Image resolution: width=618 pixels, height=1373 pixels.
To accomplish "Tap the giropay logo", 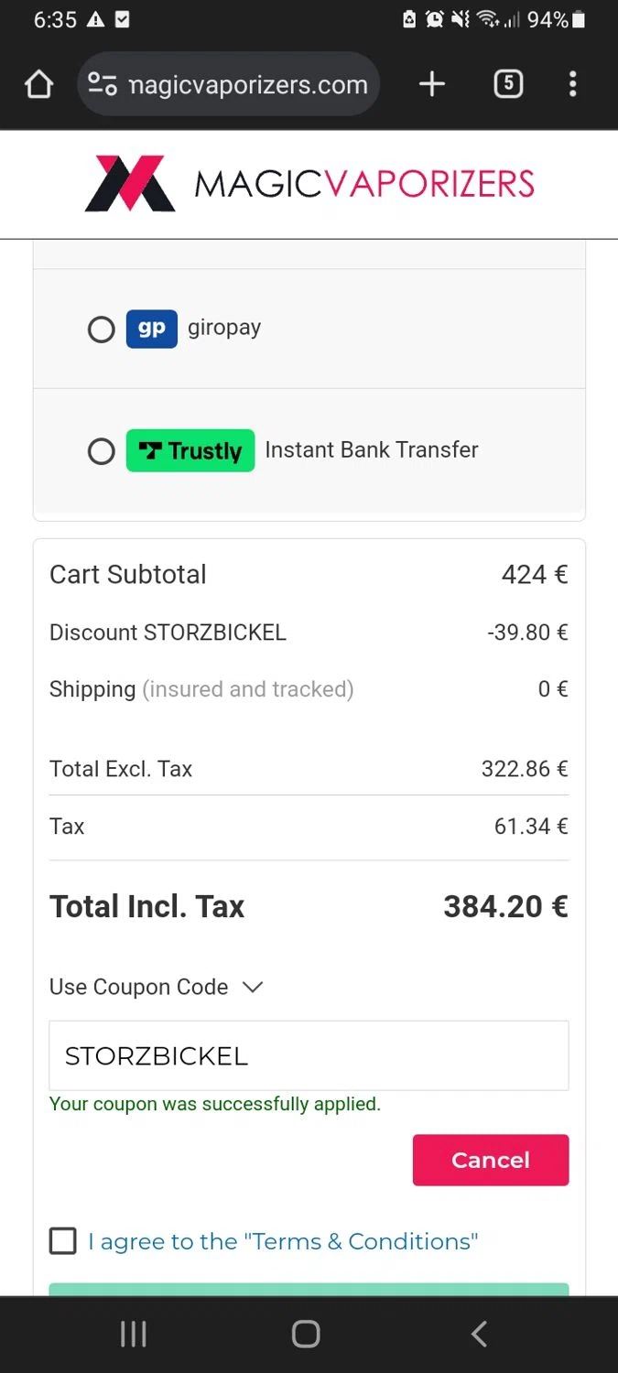I will pyautogui.click(x=152, y=329).
